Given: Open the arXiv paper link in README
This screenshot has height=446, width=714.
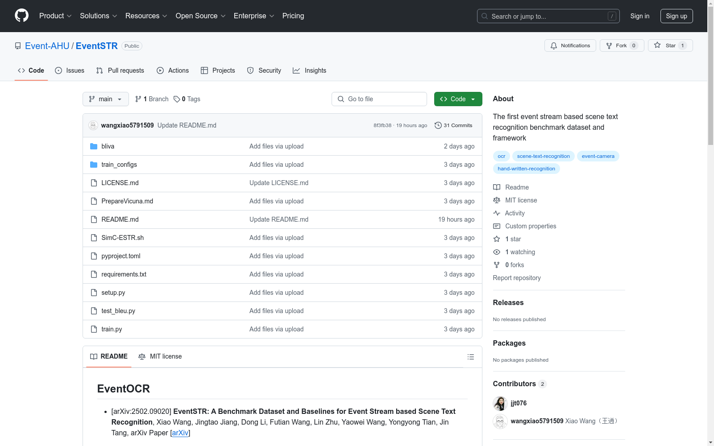Looking at the screenshot, I should [180, 433].
